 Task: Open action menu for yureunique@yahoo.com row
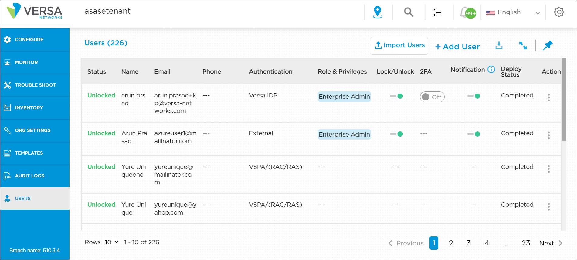[x=548, y=207]
